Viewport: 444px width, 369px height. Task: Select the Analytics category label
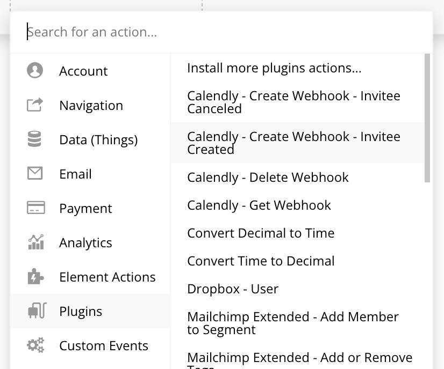point(85,243)
